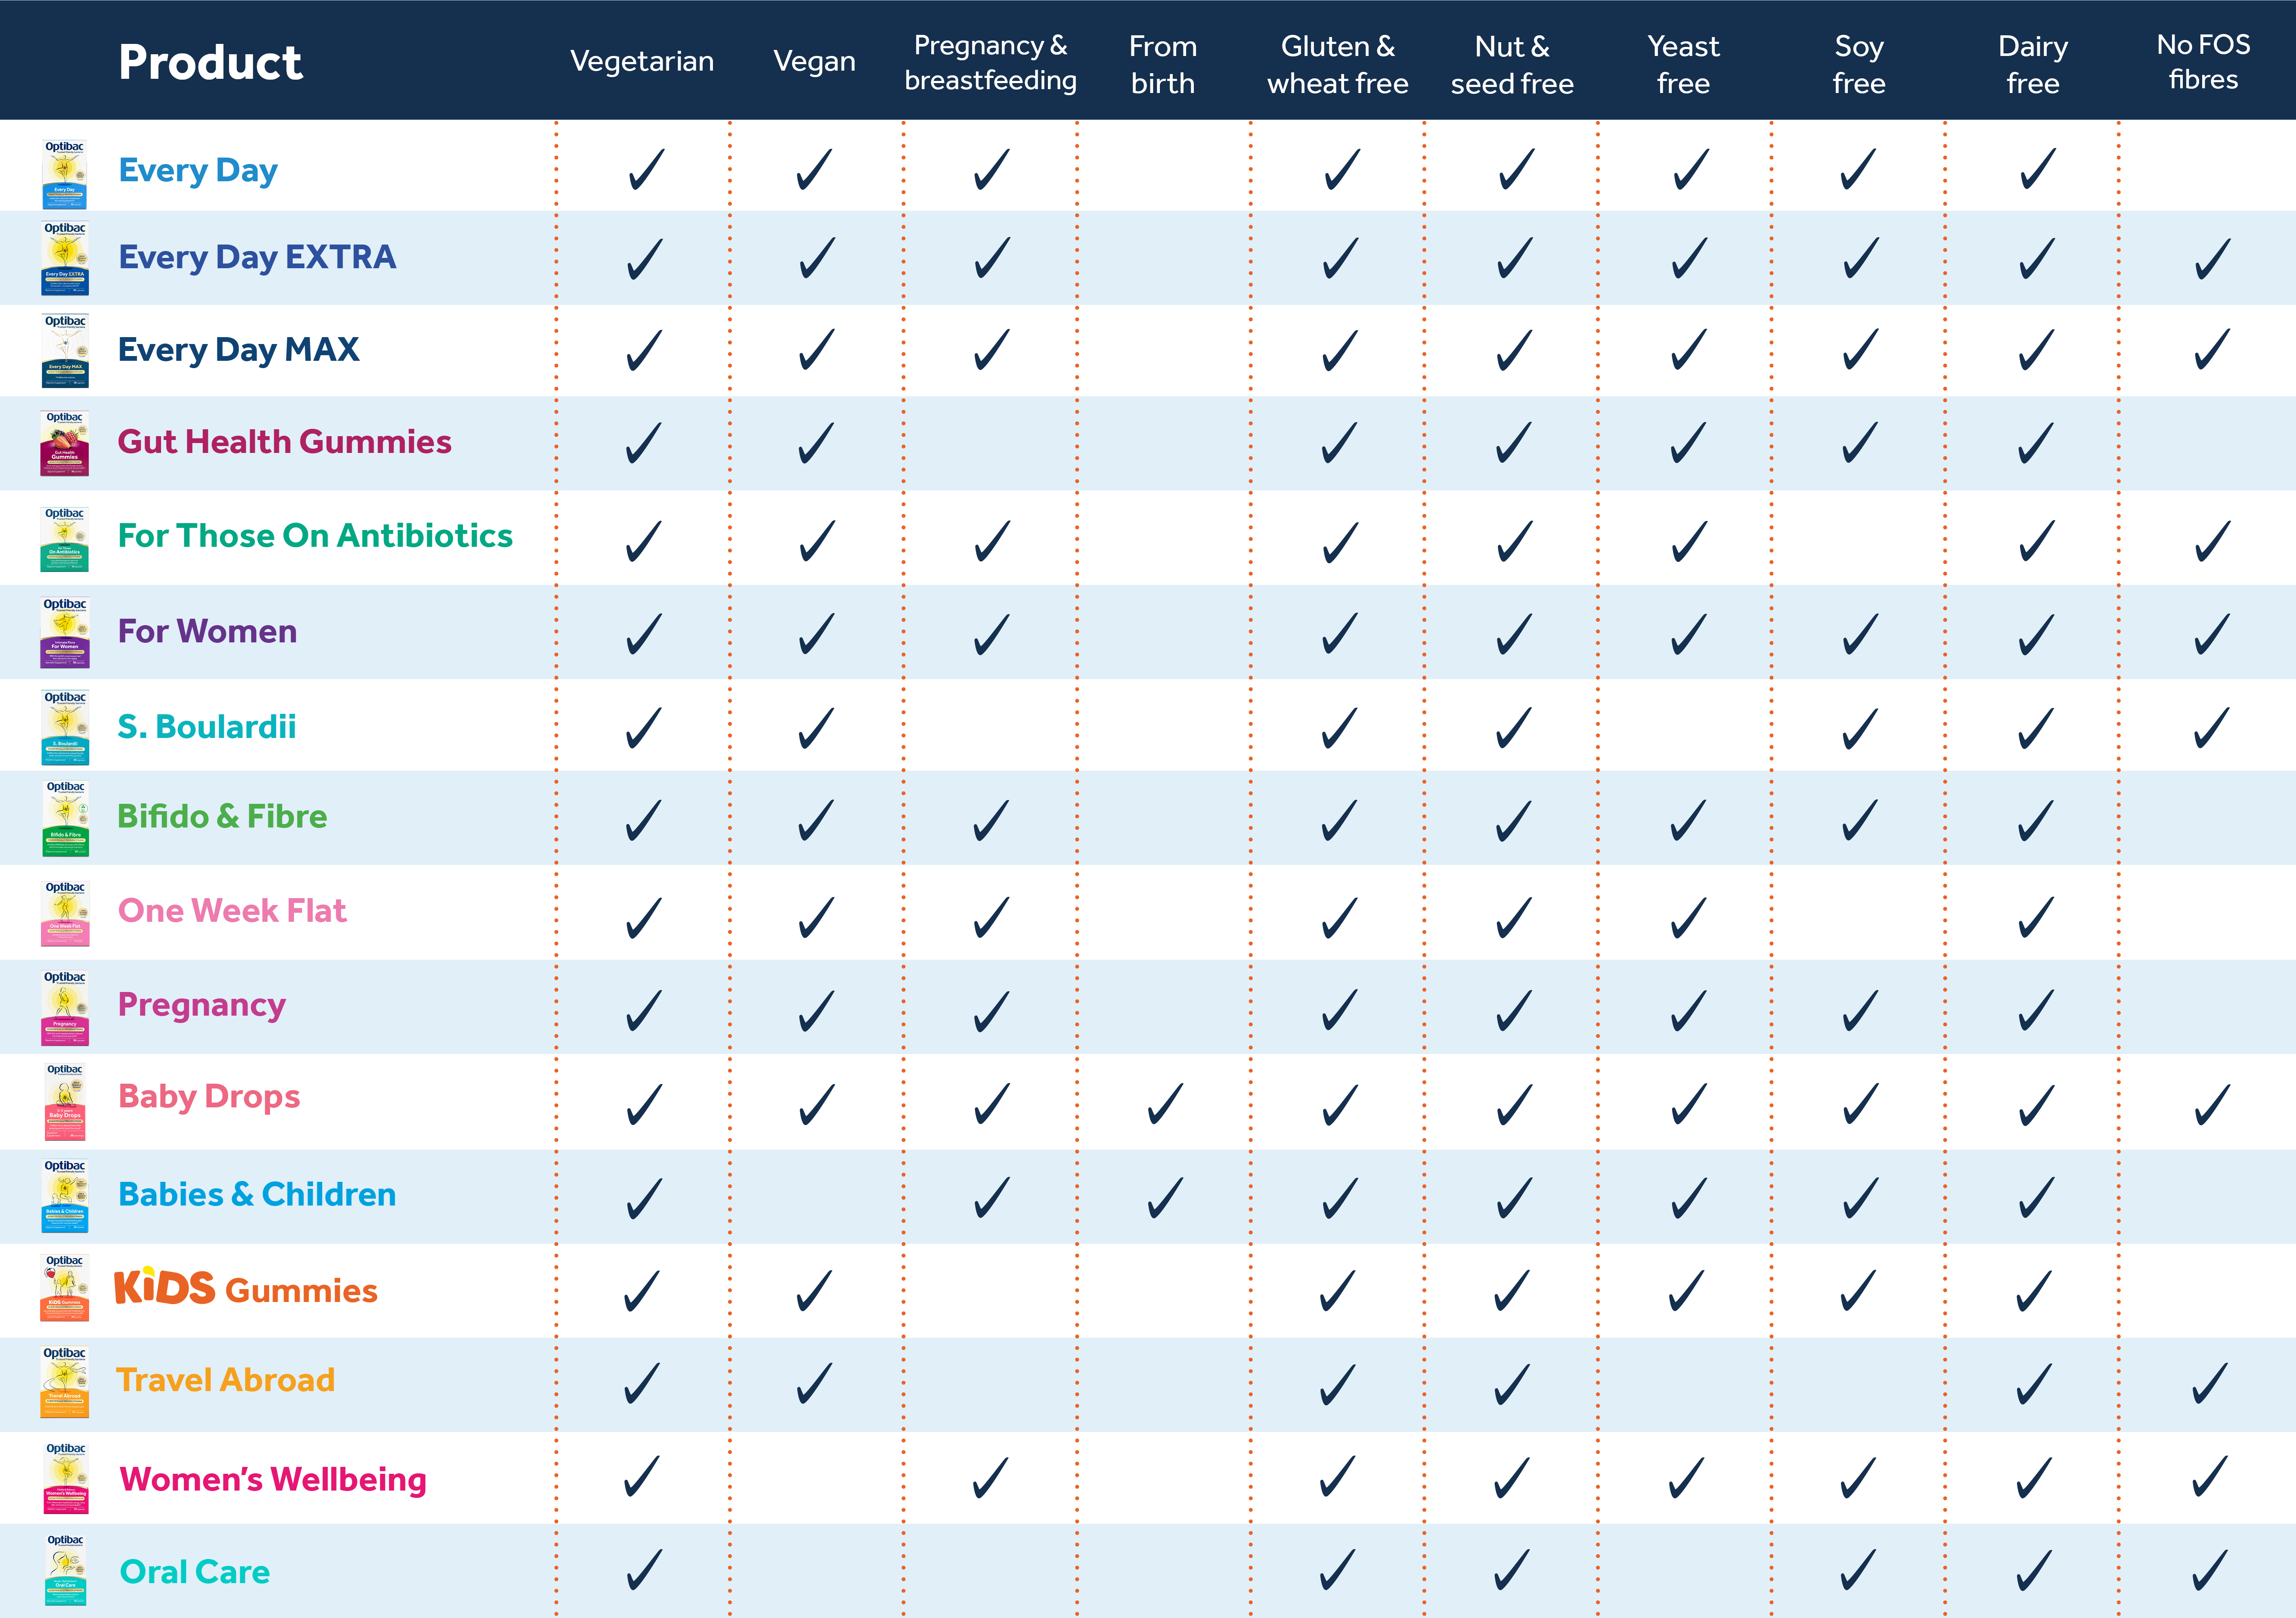Open the Women's Wellbeing box thumbnail
Image resolution: width=2296 pixels, height=1618 pixels.
[65, 1477]
